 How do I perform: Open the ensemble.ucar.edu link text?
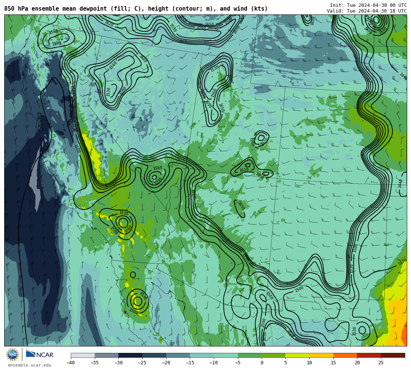[30, 365]
